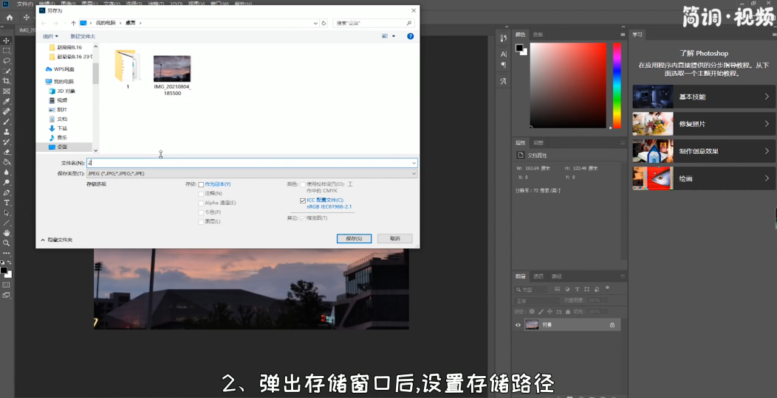Select the Lasso tool
The height and width of the screenshot is (398, 777).
pyautogui.click(x=7, y=60)
